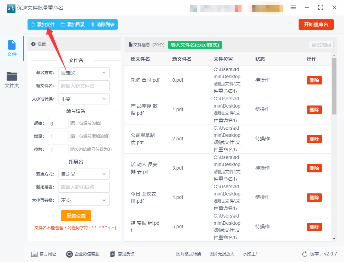
Task: Click 导入文件名(excel格式) import button
Action: [x=195, y=45]
